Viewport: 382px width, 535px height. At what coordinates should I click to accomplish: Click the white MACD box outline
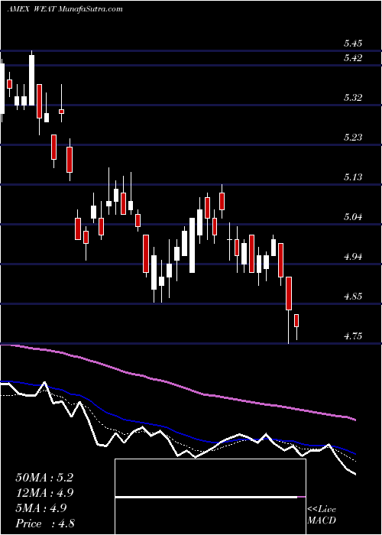click(210, 497)
